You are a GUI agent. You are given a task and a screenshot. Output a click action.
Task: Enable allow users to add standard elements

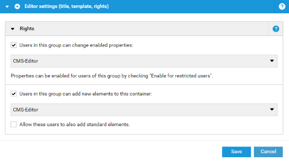pos(13,124)
